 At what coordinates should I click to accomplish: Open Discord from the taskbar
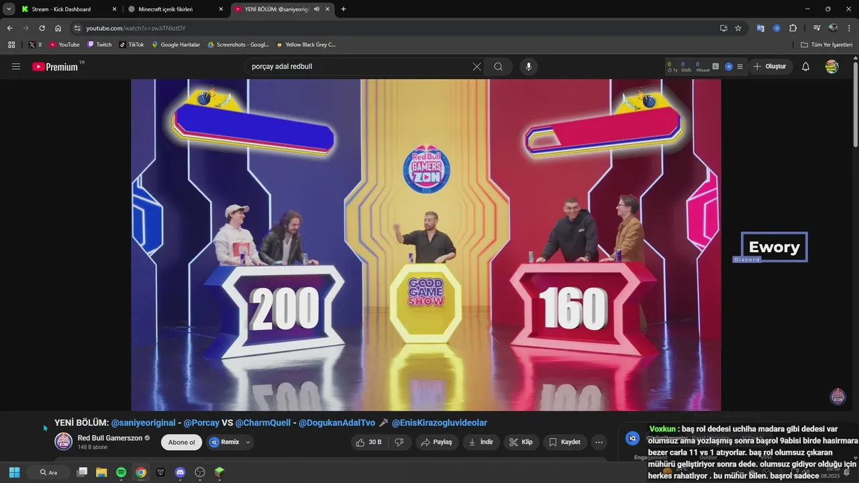(x=180, y=472)
